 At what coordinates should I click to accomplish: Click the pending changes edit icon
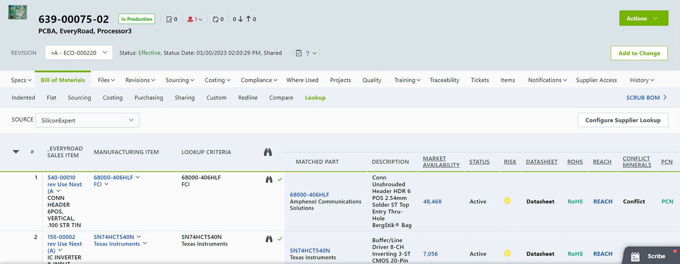[169, 19]
